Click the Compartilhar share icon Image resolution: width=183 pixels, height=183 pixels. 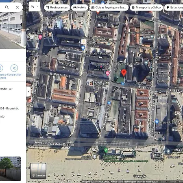pos(14,68)
